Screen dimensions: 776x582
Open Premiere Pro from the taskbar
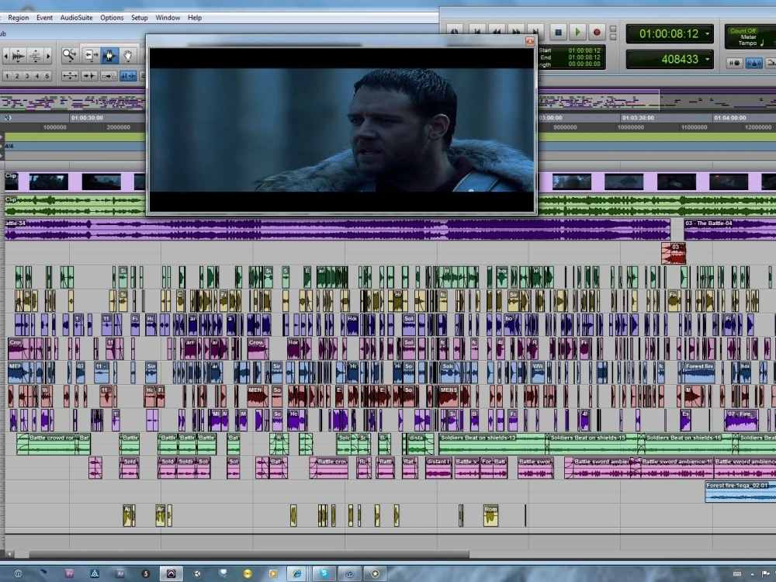point(69,573)
